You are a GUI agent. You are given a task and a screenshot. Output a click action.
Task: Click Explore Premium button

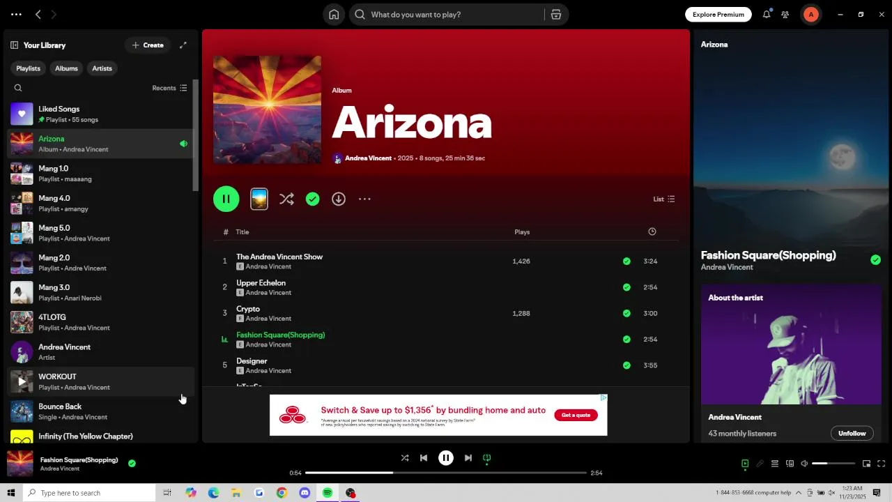(718, 15)
